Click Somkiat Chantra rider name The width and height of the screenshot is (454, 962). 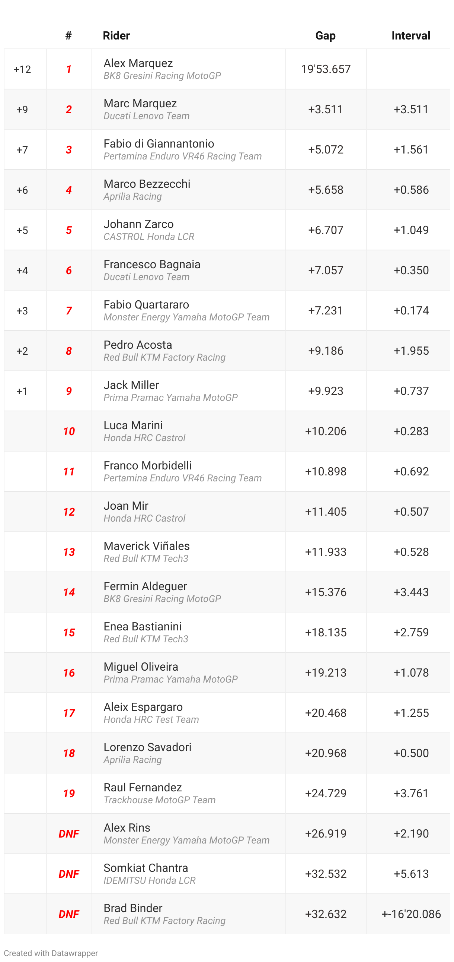(146, 868)
